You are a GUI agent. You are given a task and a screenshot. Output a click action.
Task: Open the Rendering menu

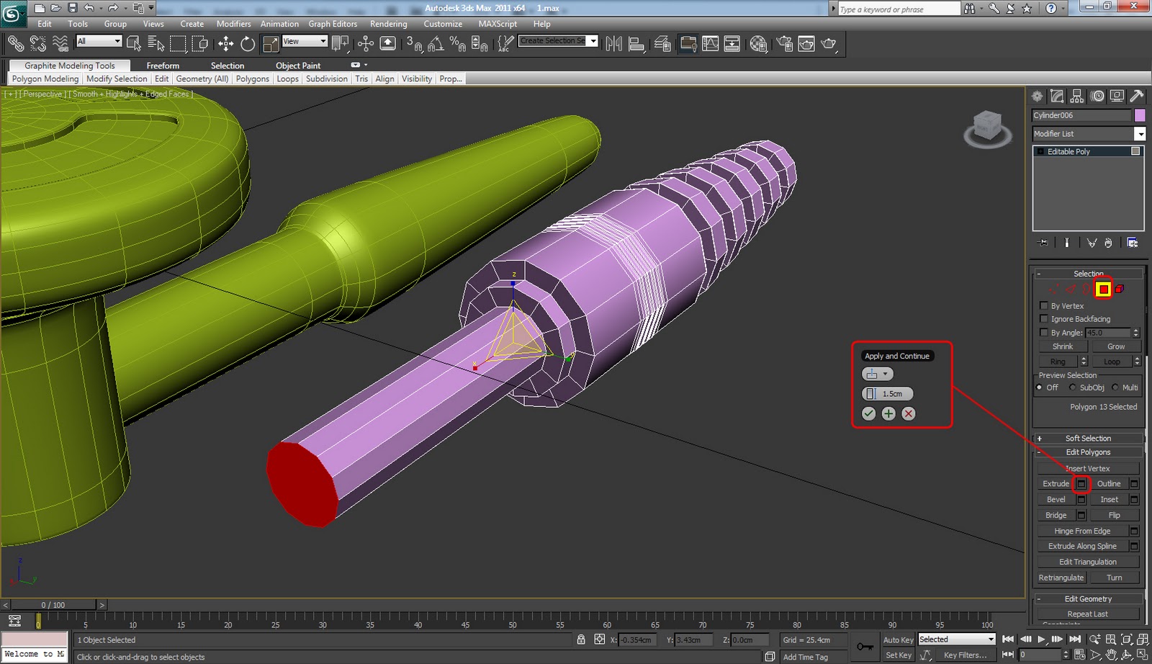tap(388, 24)
